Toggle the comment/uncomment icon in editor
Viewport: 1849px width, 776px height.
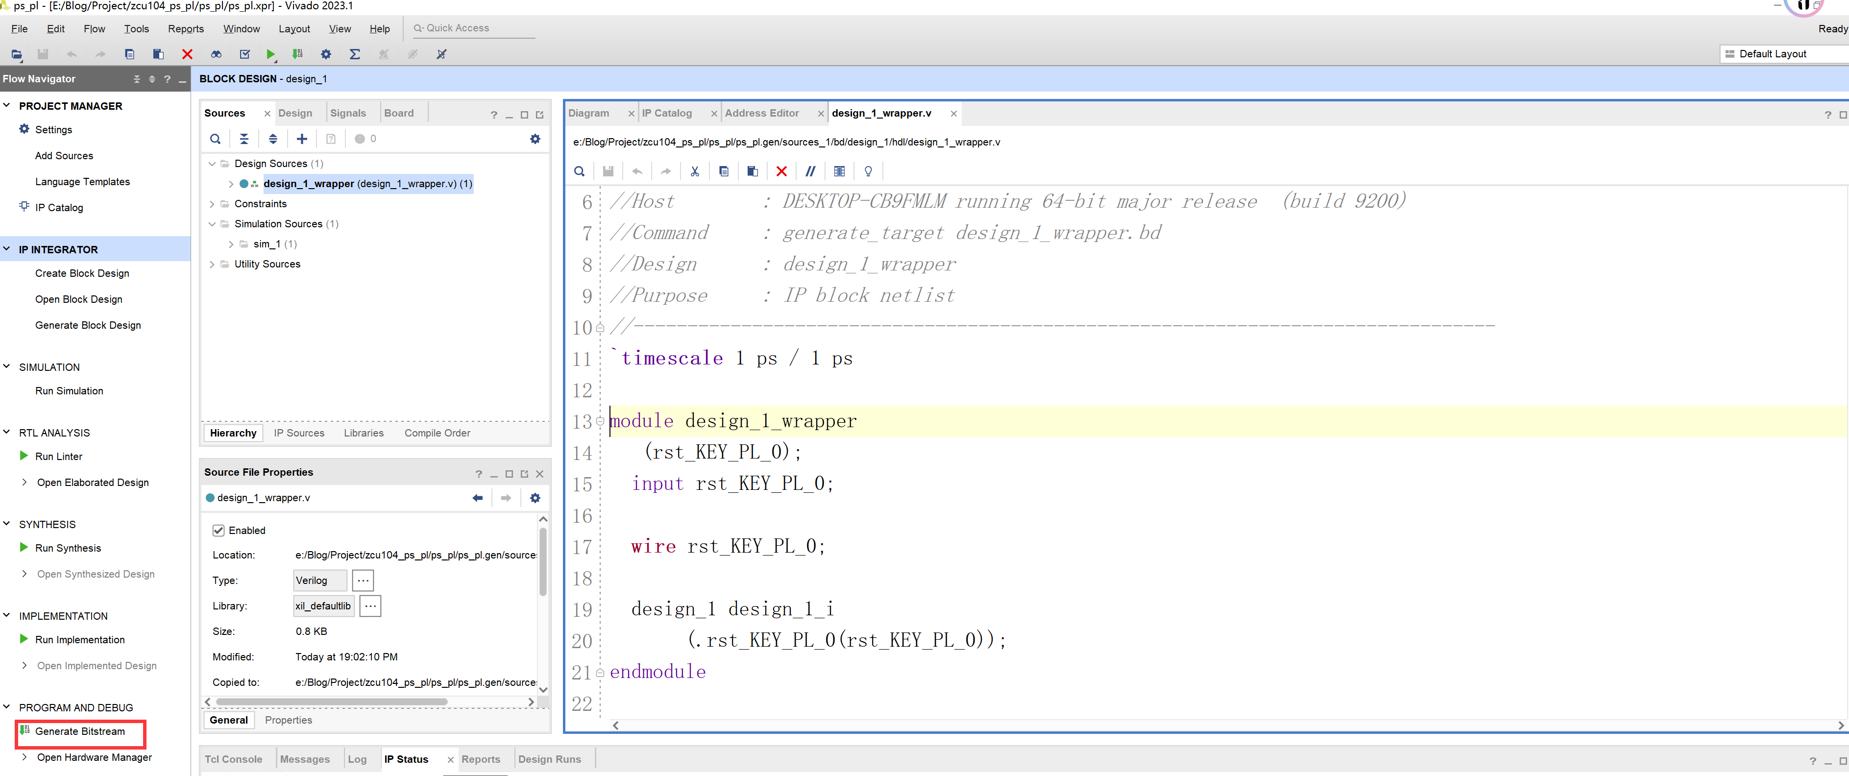point(811,171)
